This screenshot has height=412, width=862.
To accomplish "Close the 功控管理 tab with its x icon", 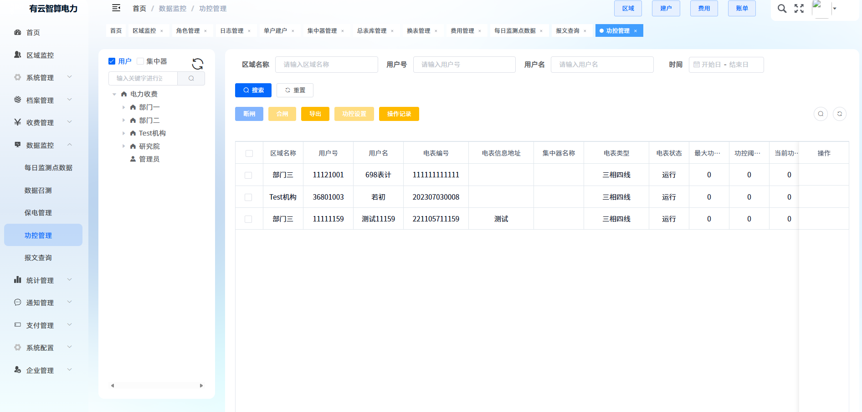I will coord(636,31).
